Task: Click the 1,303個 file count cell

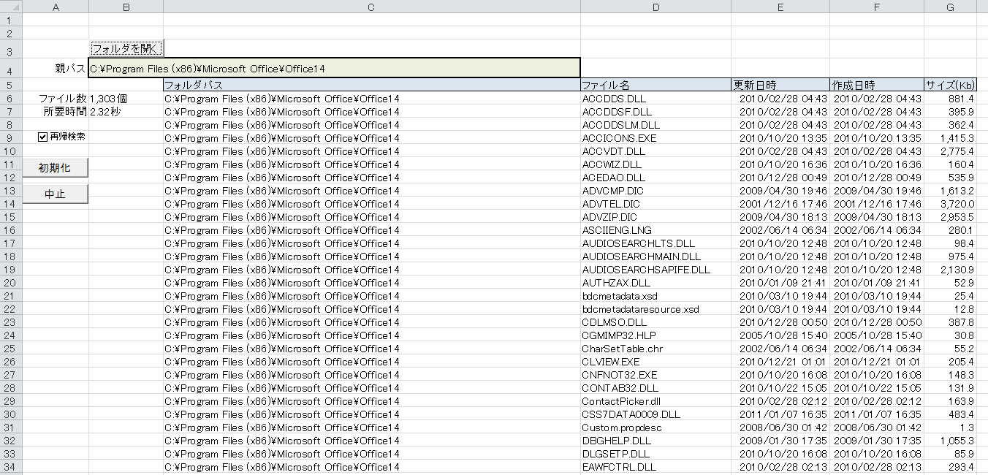Action: tap(126, 98)
